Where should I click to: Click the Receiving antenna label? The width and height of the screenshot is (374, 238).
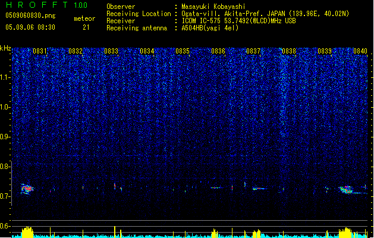[x=137, y=28]
